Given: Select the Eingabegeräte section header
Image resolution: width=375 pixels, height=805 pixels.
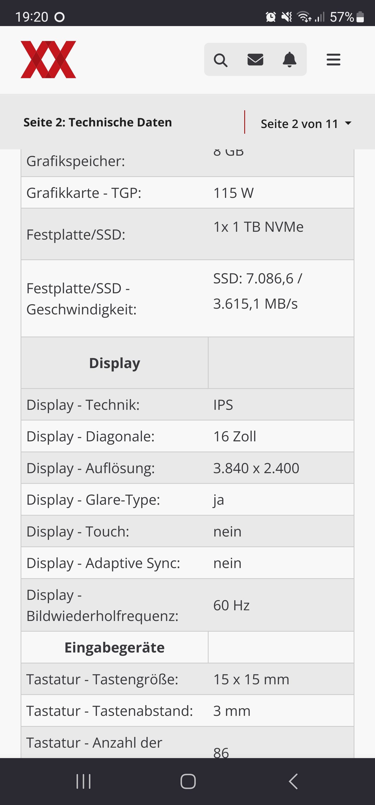Looking at the screenshot, I should (115, 647).
